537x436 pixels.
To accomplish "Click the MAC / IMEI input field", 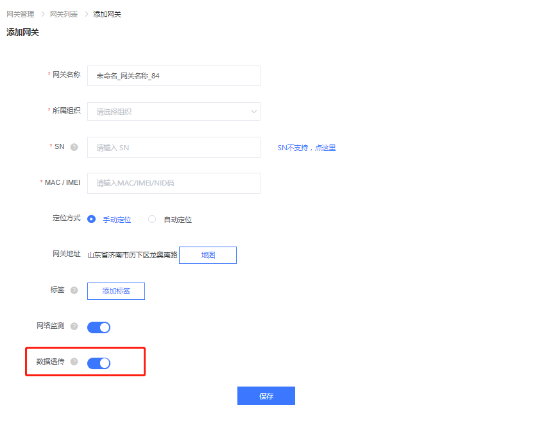I will 174,183.
